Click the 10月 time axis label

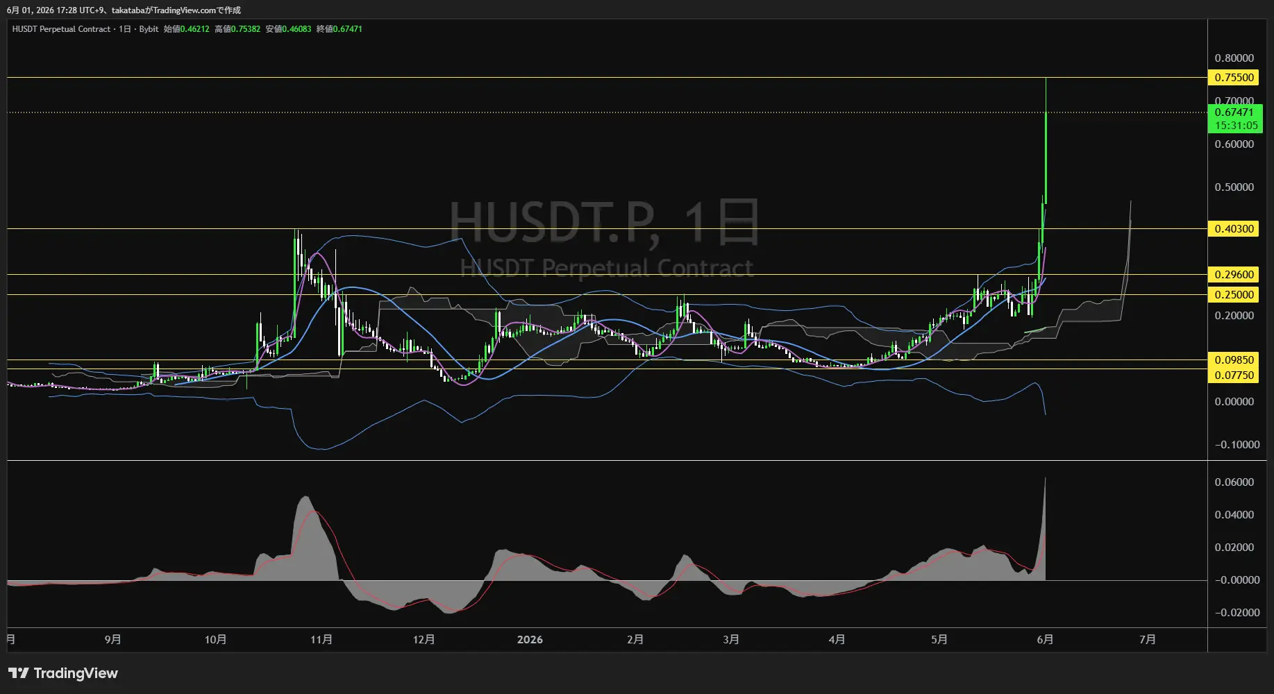coord(215,640)
